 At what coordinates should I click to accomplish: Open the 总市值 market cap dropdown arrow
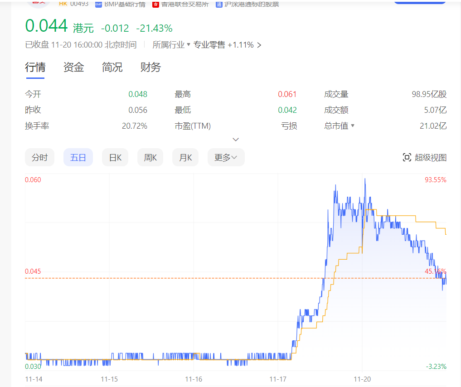coord(353,126)
